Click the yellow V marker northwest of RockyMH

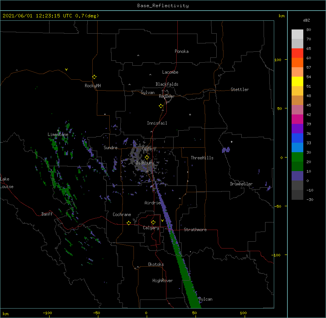click(66, 69)
